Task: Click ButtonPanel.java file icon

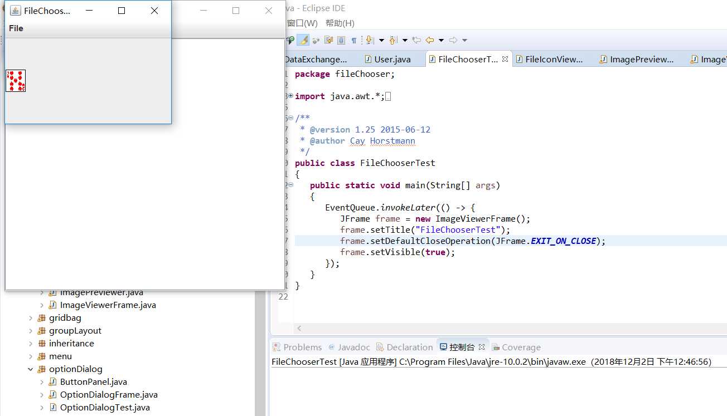Action: (53, 382)
